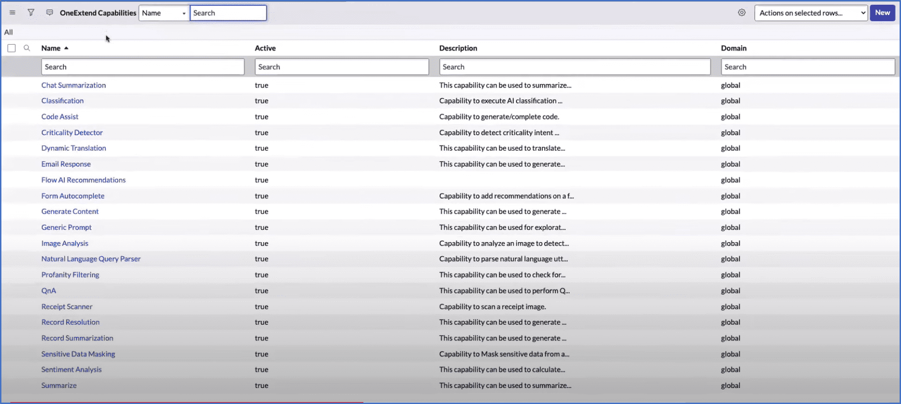Open the Code Assist record
Screen dimensions: 901x404
60,116
